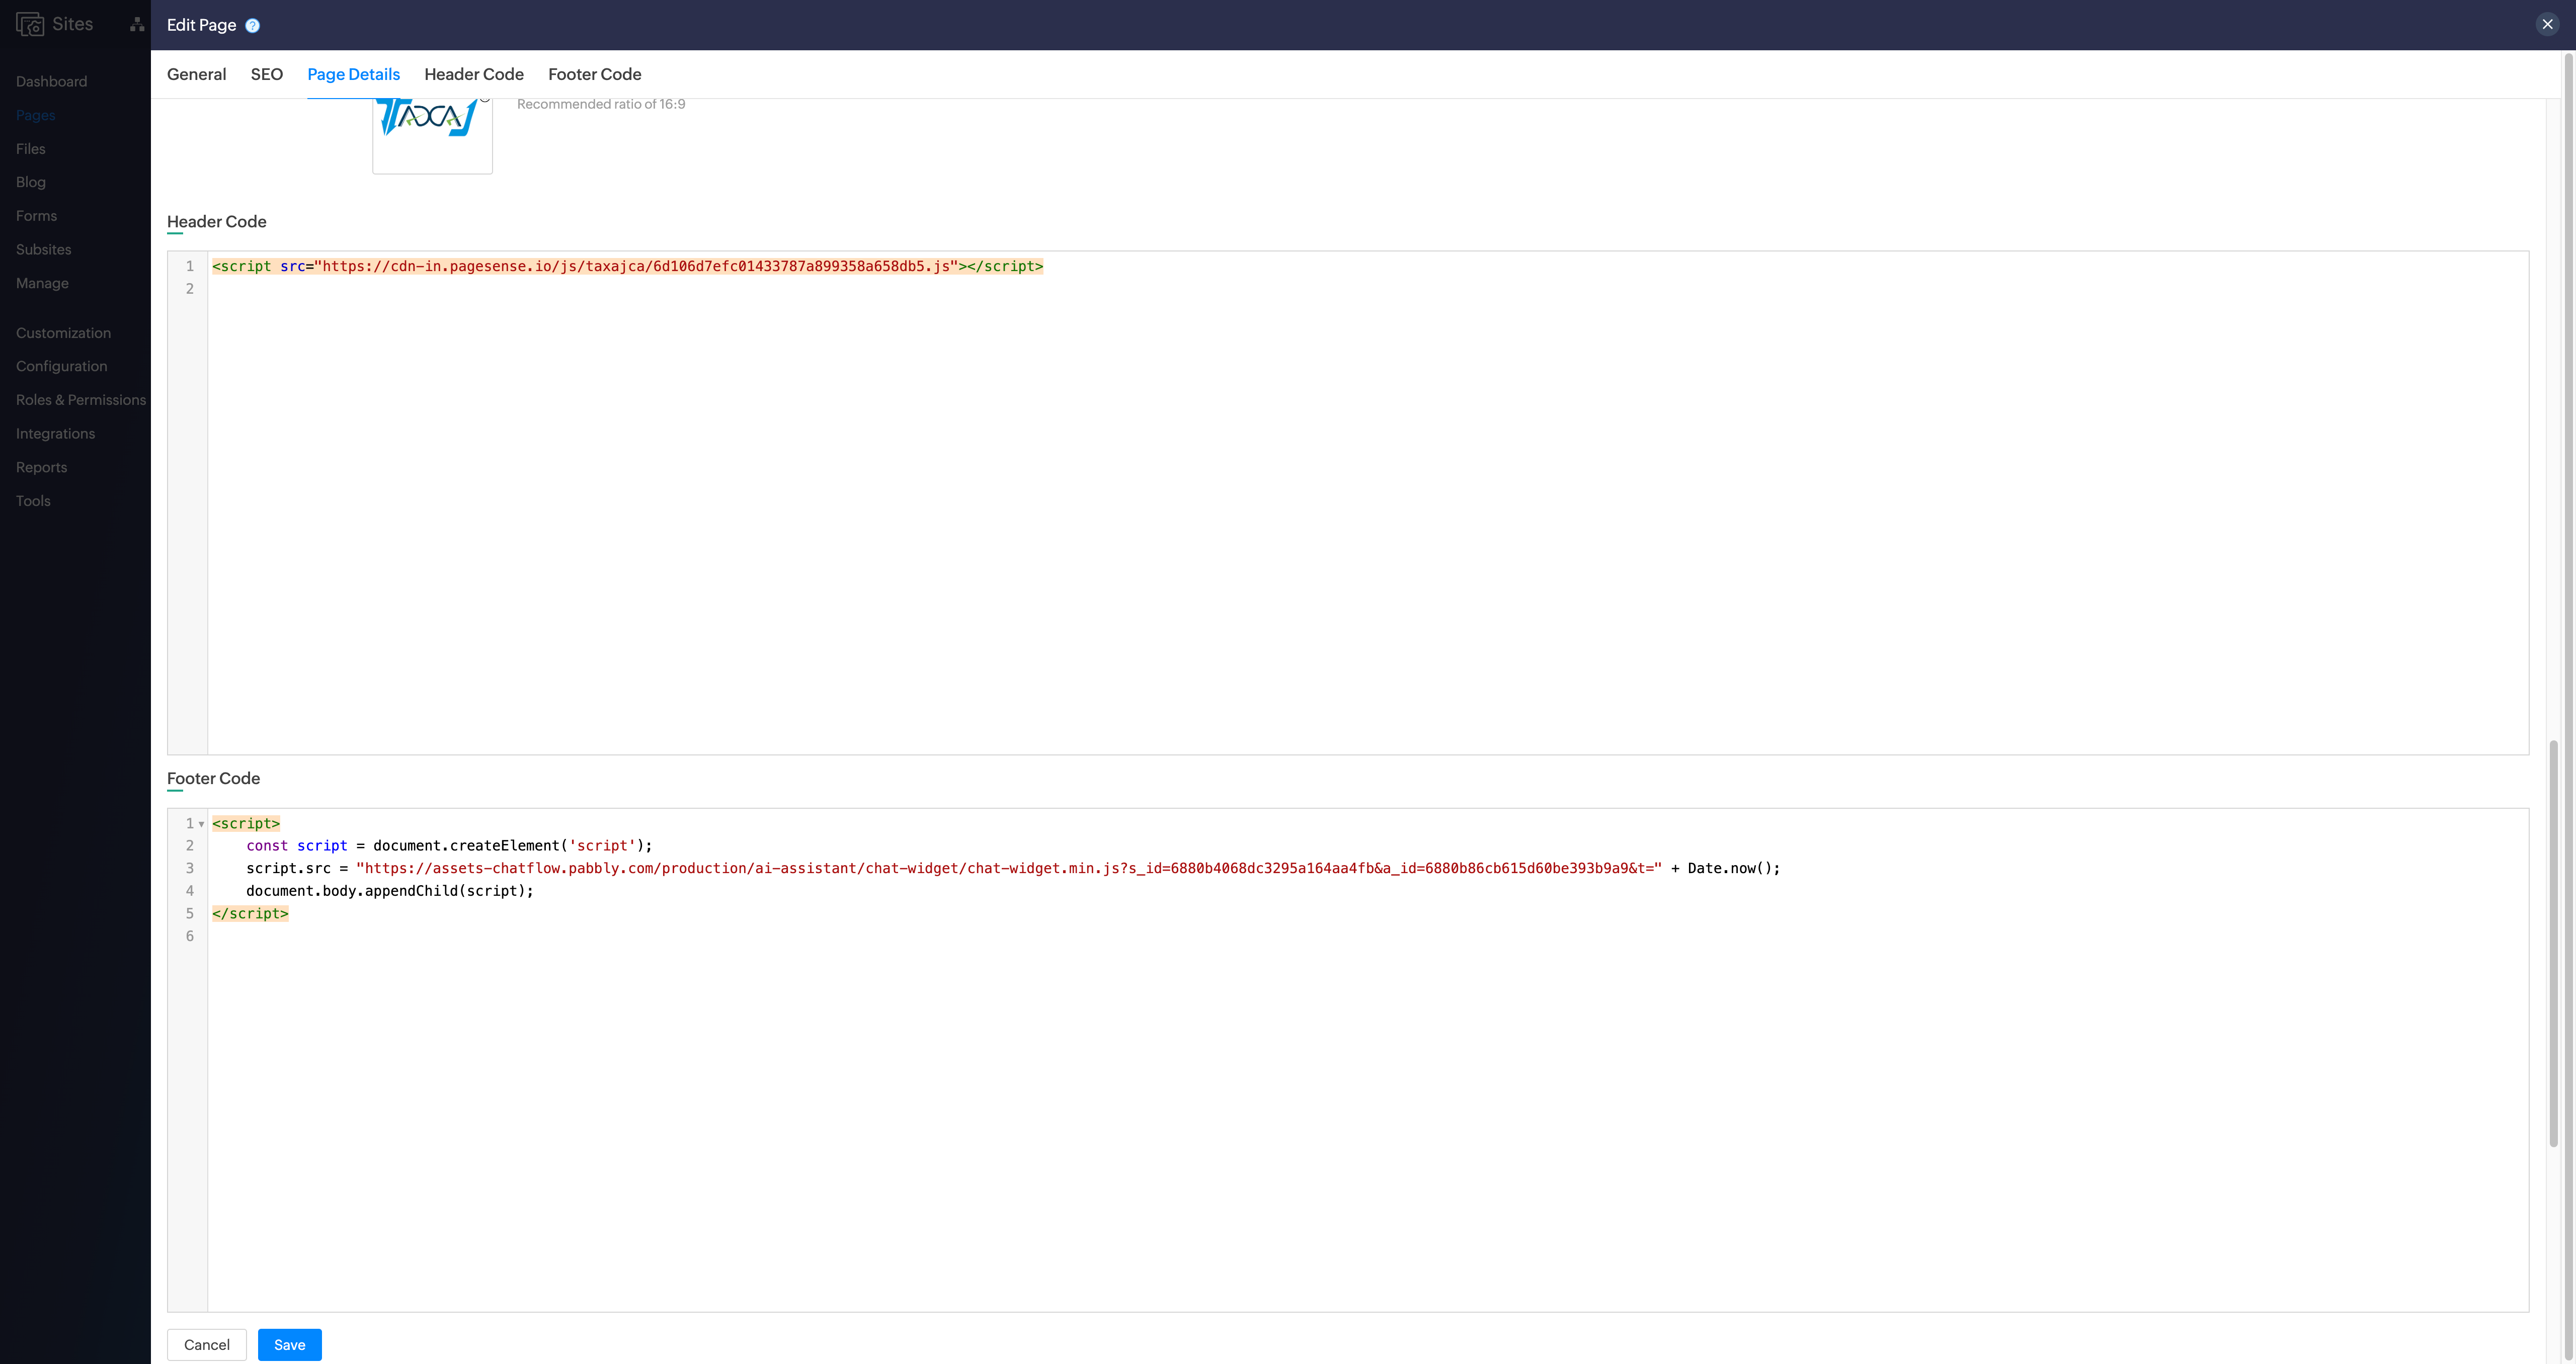Click the Sites logo icon
This screenshot has width=2576, height=1364.
pos(30,24)
